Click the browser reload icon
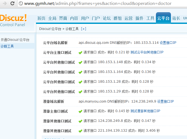Viewport: 187px width, 139px height. 13,3
